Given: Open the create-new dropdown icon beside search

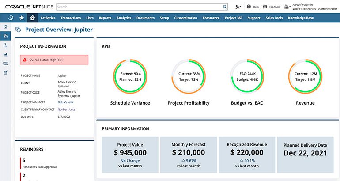Looking at the screenshot, I should [x=238, y=7].
